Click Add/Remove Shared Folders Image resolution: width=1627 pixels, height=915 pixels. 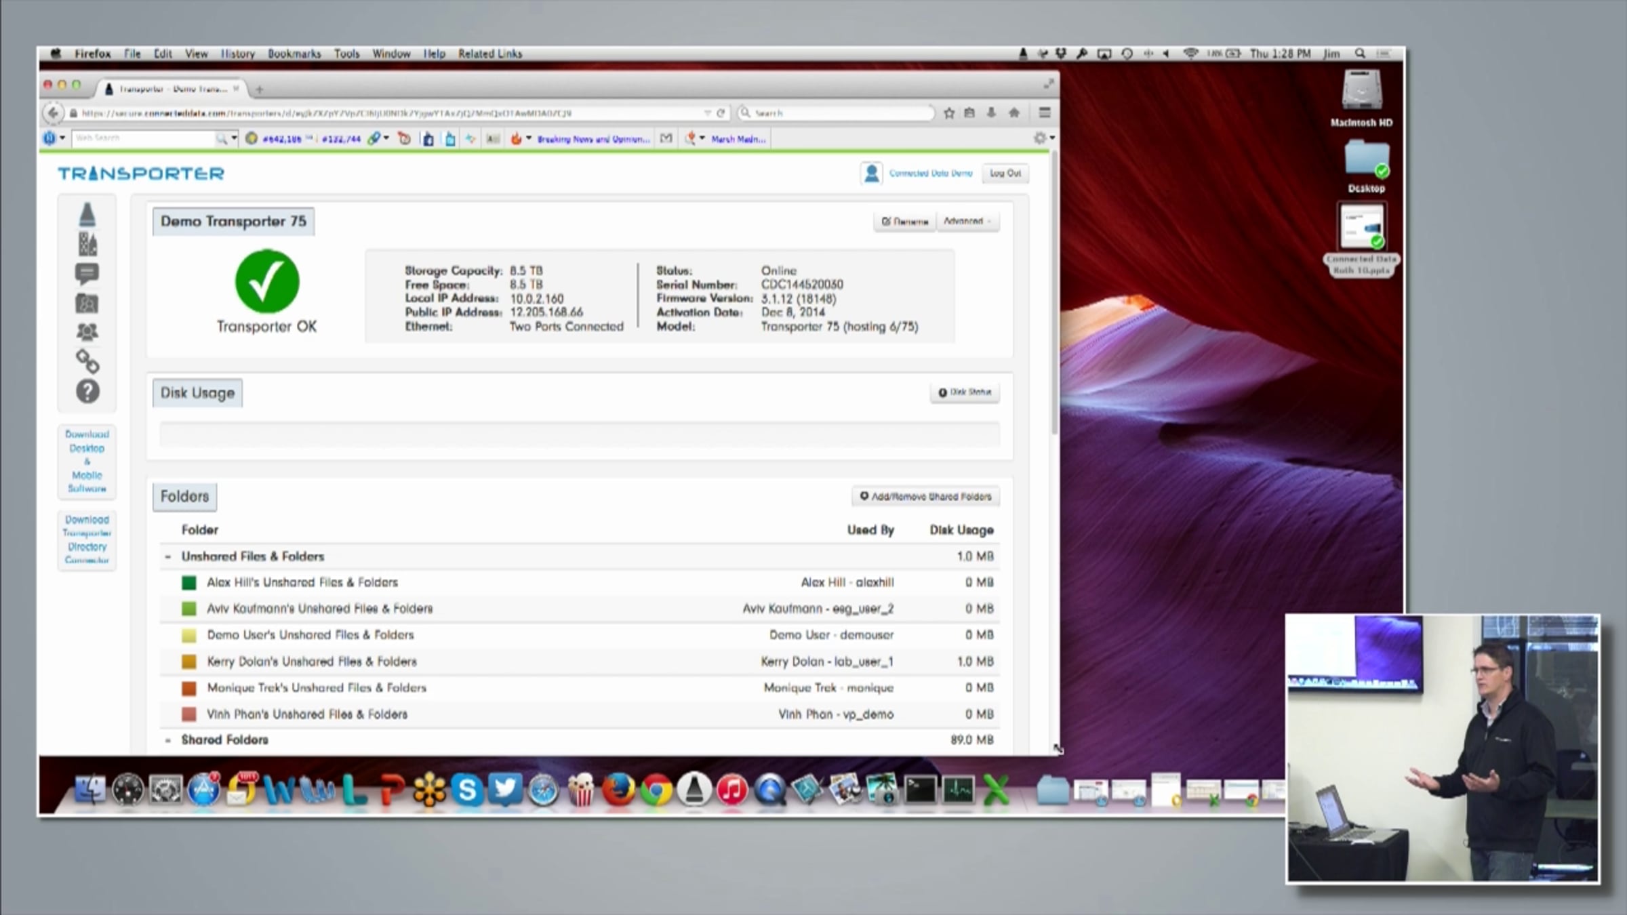click(x=925, y=496)
